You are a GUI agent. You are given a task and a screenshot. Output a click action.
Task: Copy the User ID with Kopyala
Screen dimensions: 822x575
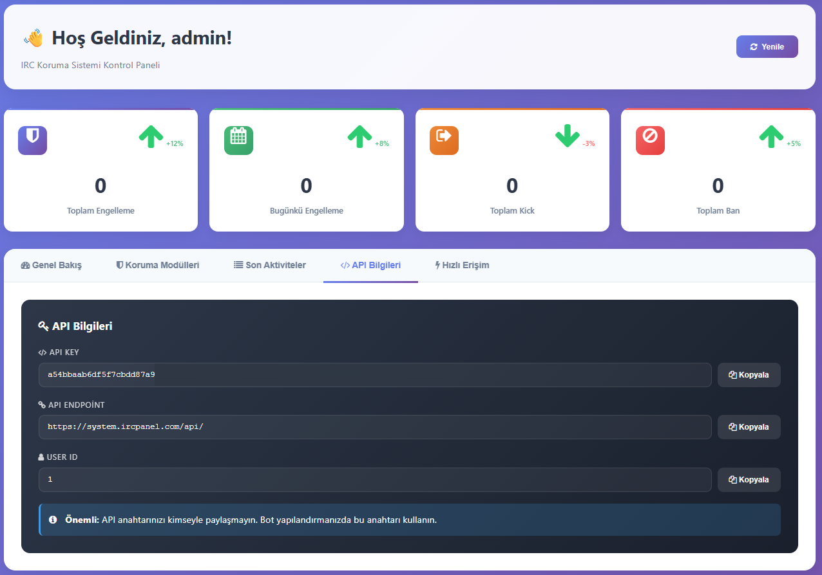pos(749,480)
